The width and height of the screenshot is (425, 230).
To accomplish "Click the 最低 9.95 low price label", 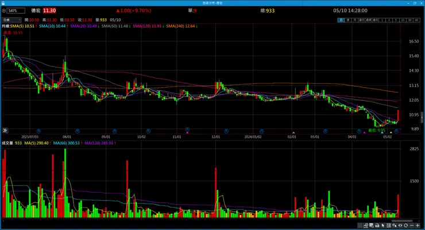I will point(377,130).
